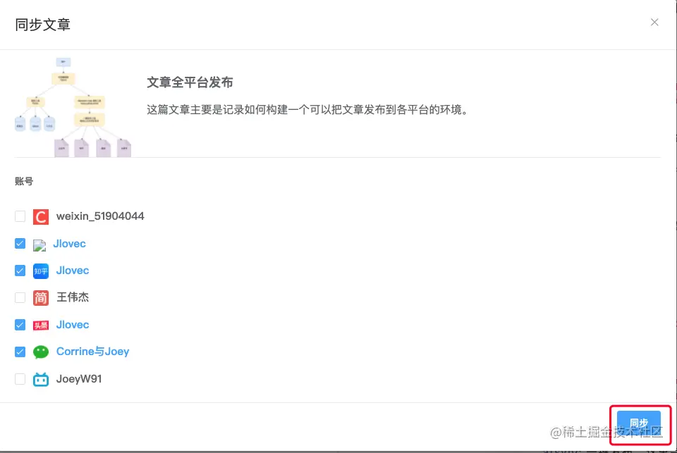Click the 文章全平台发布 article title

pyautogui.click(x=190, y=82)
